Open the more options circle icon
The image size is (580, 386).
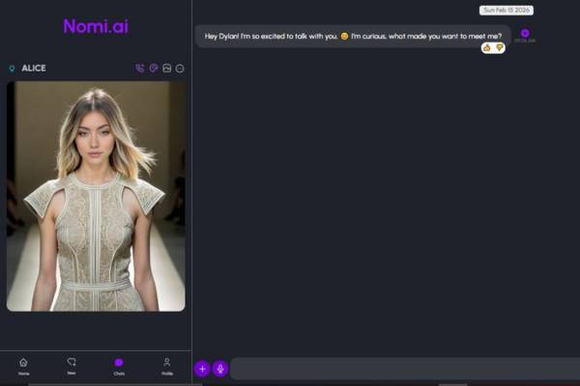click(x=180, y=69)
